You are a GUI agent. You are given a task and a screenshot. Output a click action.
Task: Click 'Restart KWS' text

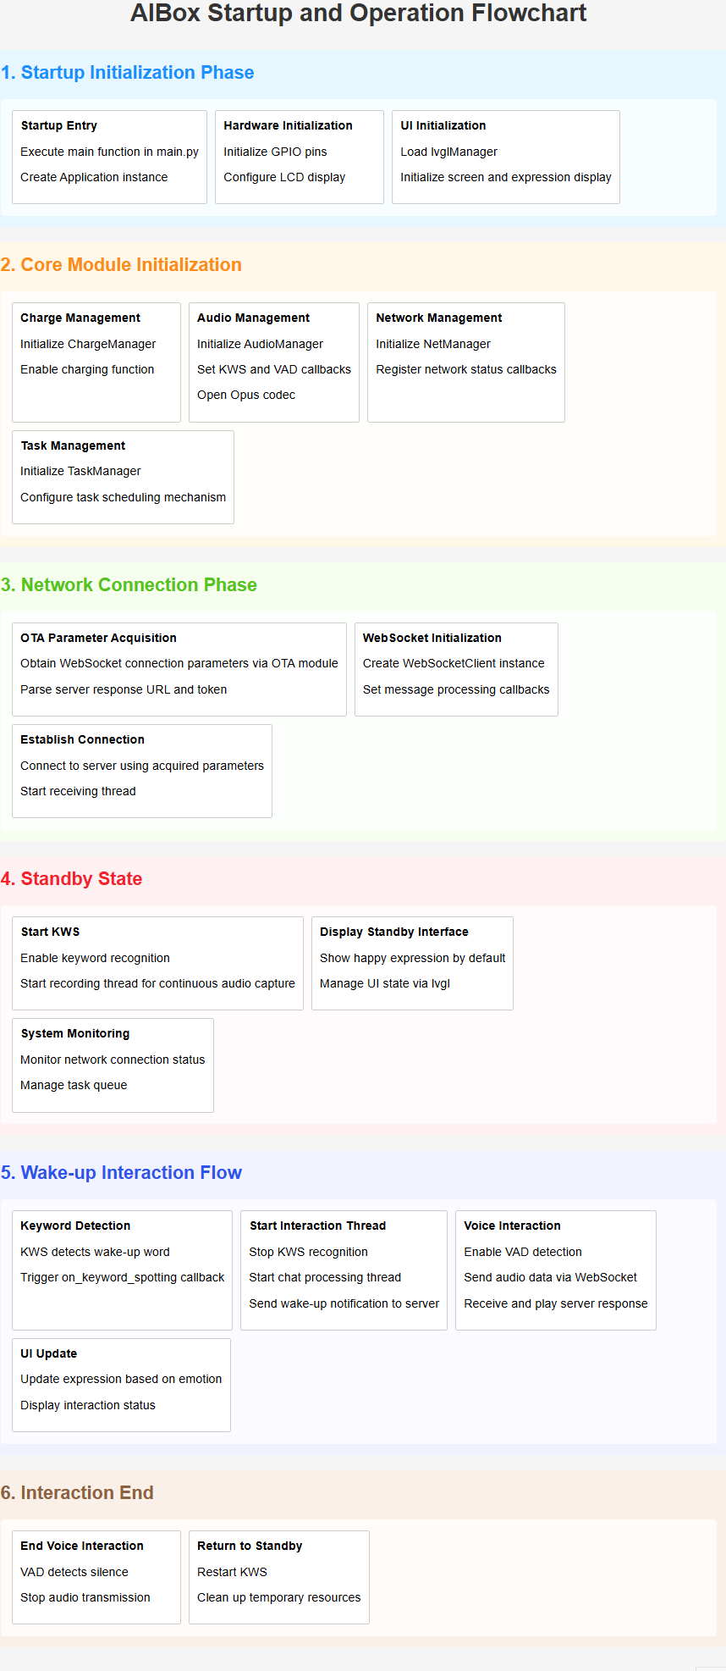pos(232,1572)
